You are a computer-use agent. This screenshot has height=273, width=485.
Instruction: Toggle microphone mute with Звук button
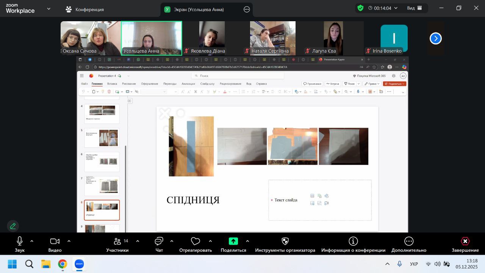(x=20, y=241)
